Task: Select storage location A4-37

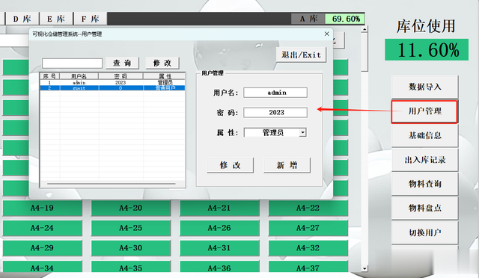Action: click(x=308, y=267)
